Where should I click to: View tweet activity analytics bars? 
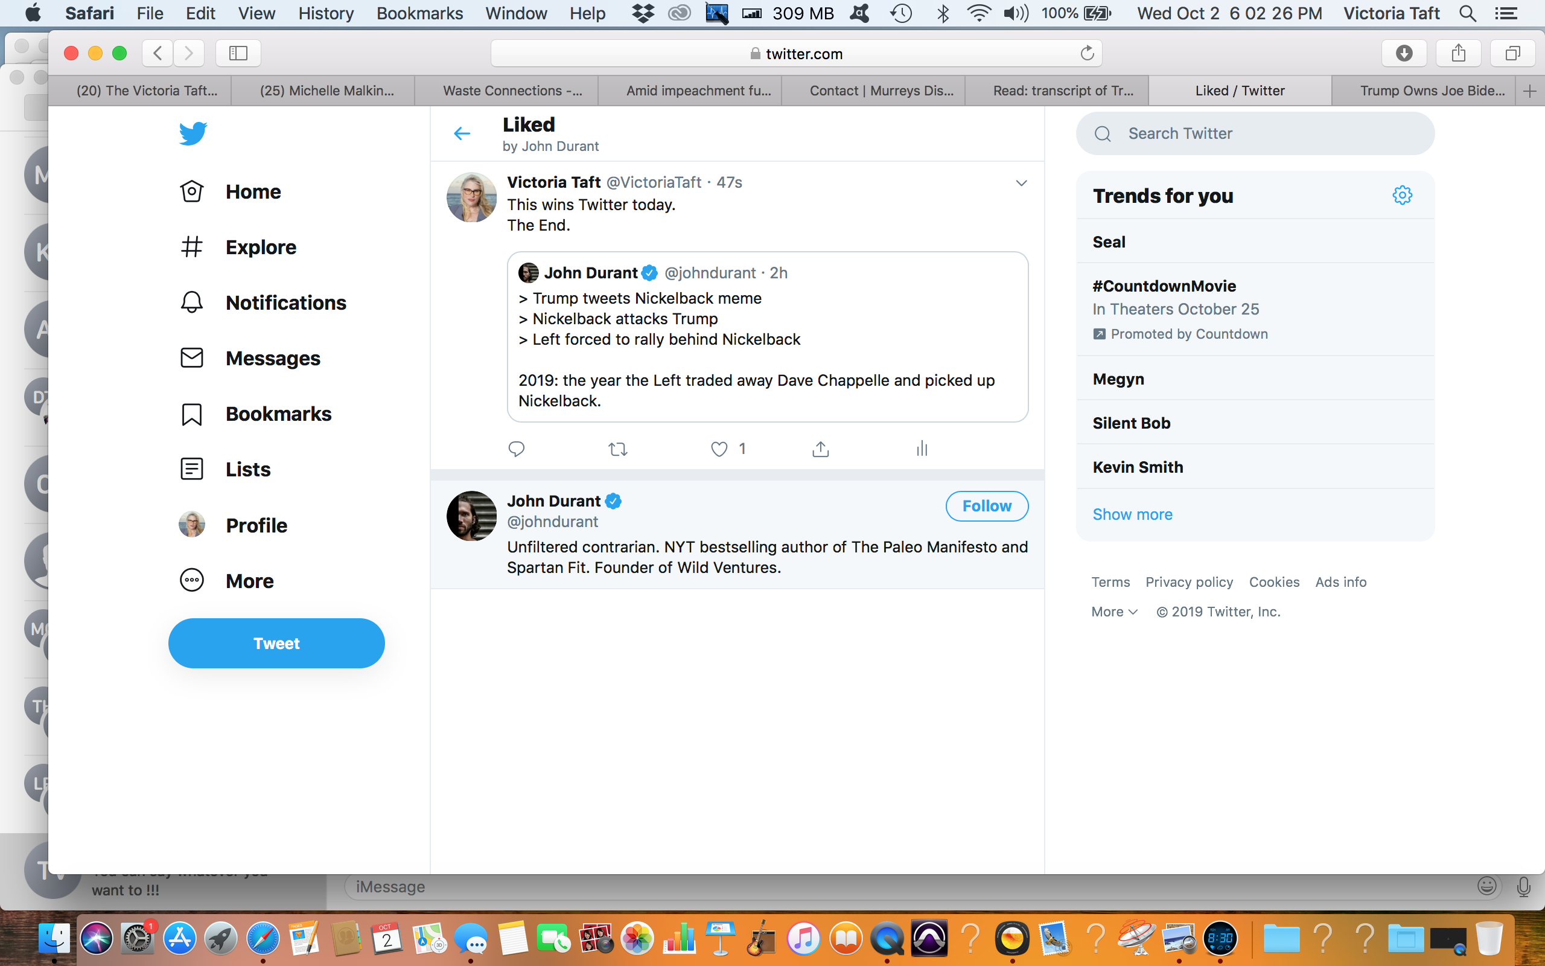(922, 449)
